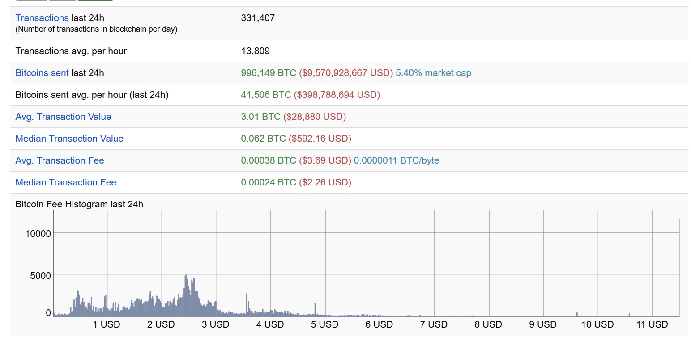This screenshot has height=337, width=691.
Task: Open the Transactions link
Action: pyautogui.click(x=42, y=18)
